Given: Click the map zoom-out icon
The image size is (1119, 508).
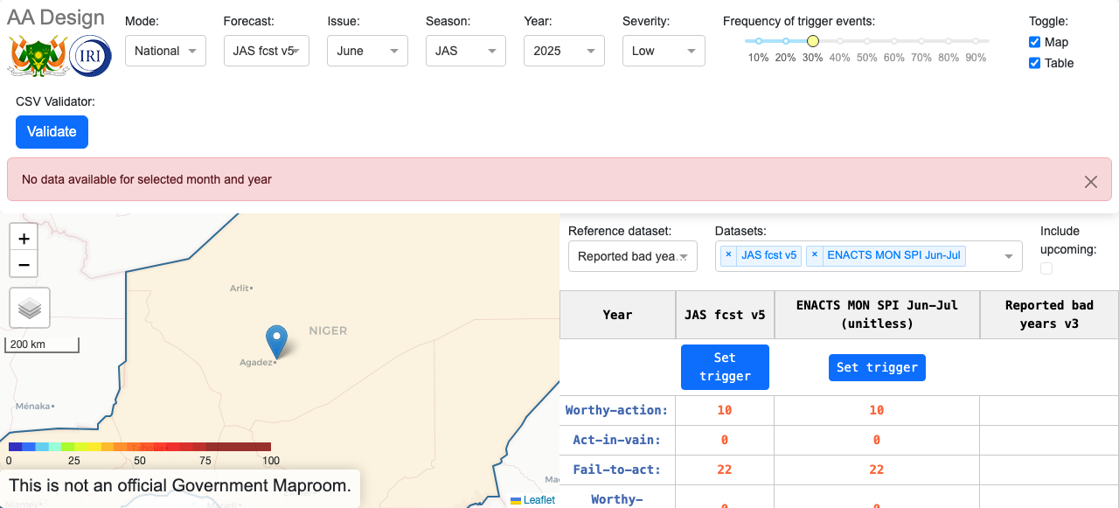Looking at the screenshot, I should coord(24,264).
